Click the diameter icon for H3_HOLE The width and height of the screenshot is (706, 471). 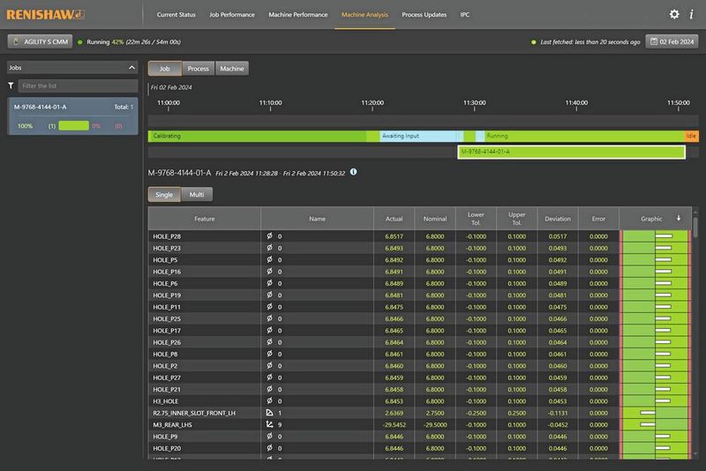point(269,400)
